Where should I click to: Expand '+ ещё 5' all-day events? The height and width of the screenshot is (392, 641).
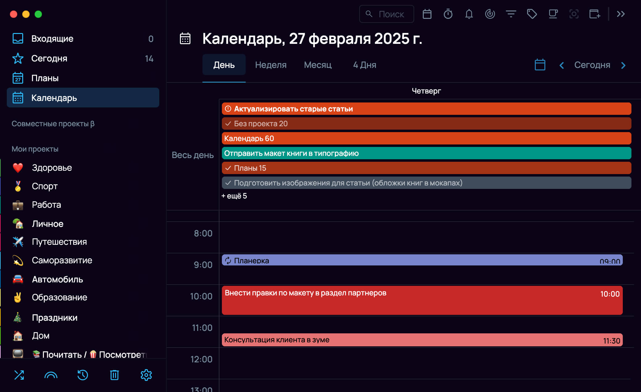(234, 196)
